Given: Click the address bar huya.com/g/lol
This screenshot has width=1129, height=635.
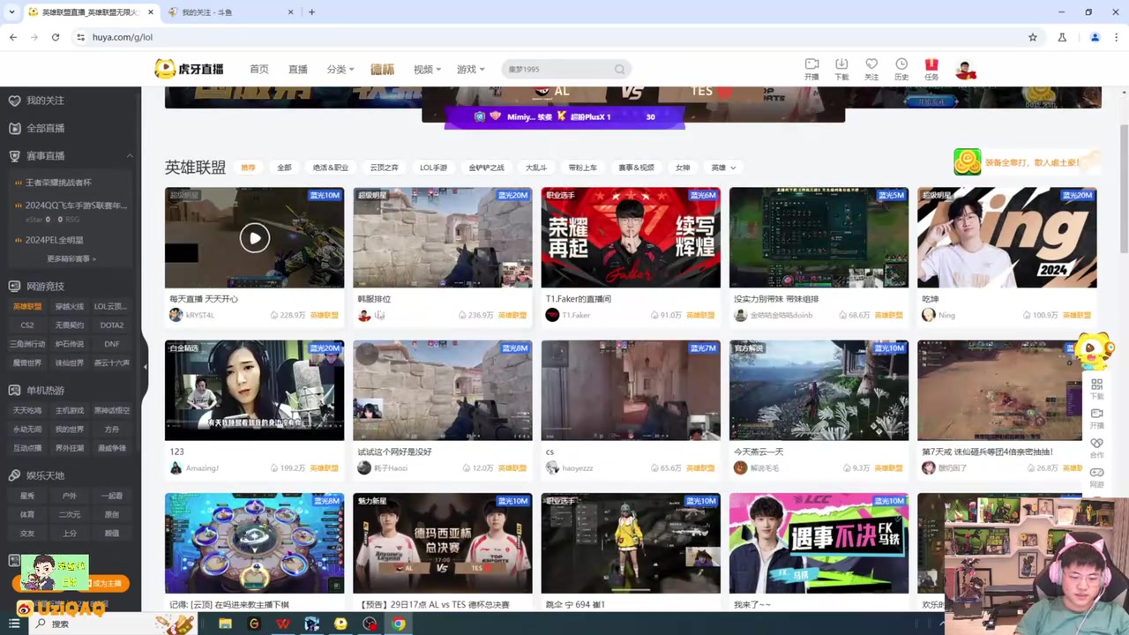Looking at the screenshot, I should 123,37.
